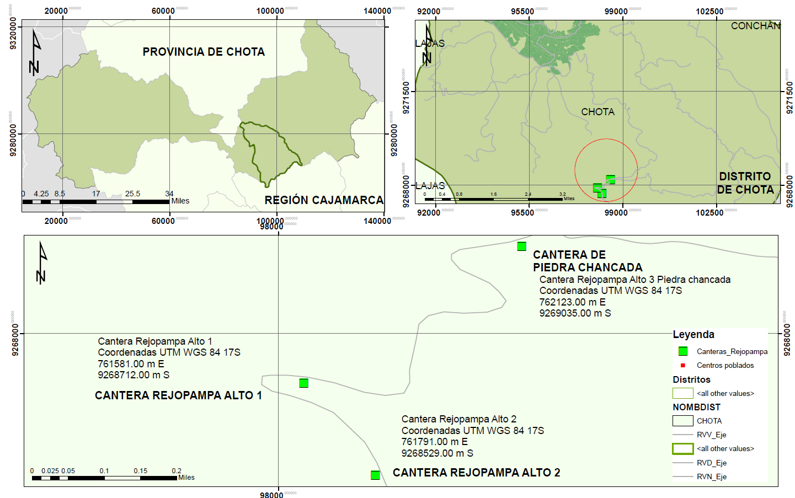795x498 pixels.
Task: Click the PROVINCIA DE CHOTA title label
Action: (204, 52)
